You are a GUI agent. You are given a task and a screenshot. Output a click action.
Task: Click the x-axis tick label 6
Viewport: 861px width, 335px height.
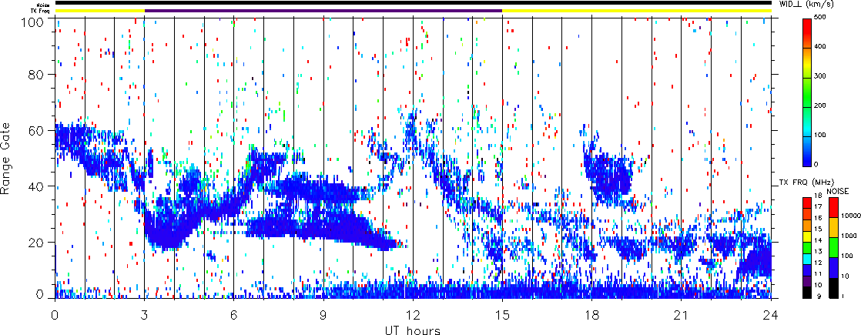(234, 315)
